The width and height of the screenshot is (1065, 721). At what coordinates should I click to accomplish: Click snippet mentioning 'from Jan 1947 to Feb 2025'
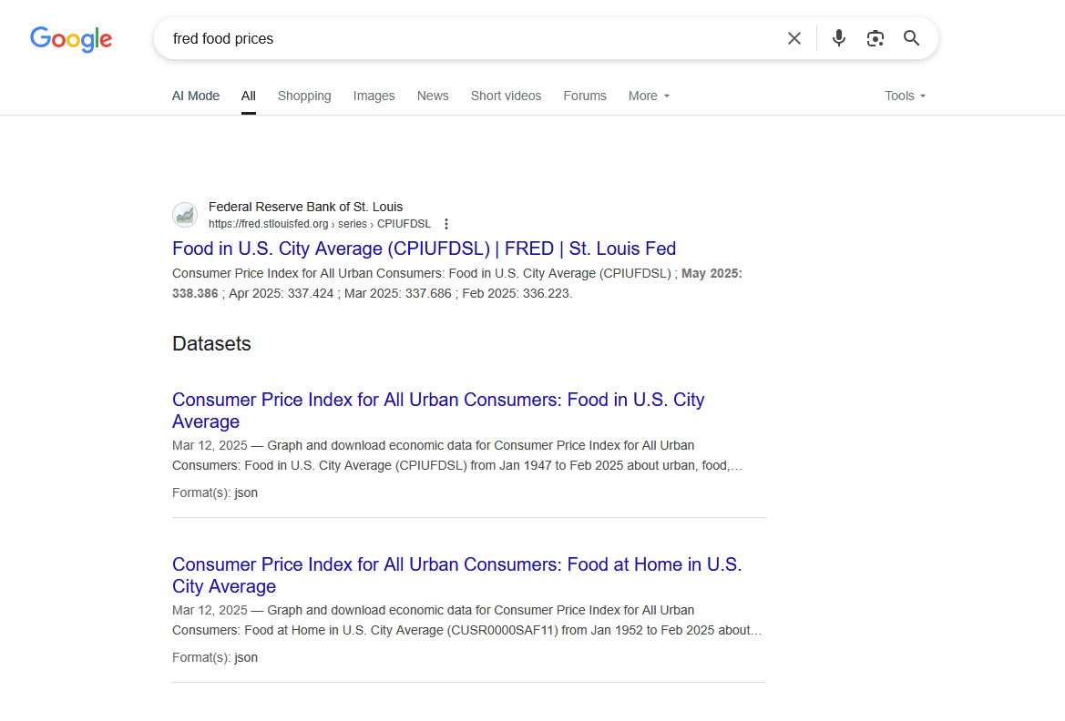click(x=457, y=455)
